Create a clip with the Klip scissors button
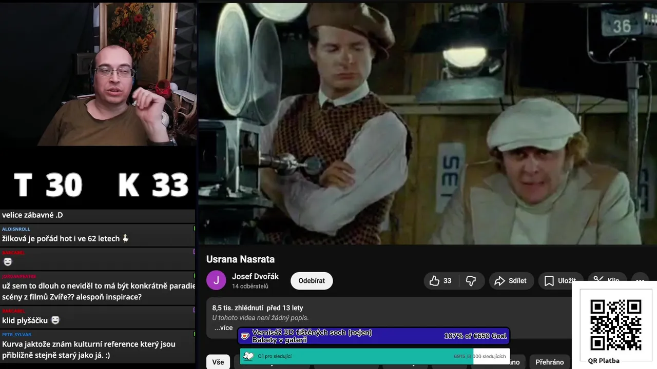 click(606, 280)
